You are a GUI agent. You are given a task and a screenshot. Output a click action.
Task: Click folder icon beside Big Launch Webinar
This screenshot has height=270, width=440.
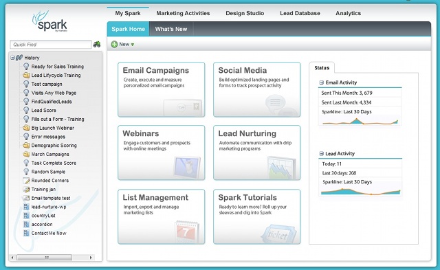26,128
